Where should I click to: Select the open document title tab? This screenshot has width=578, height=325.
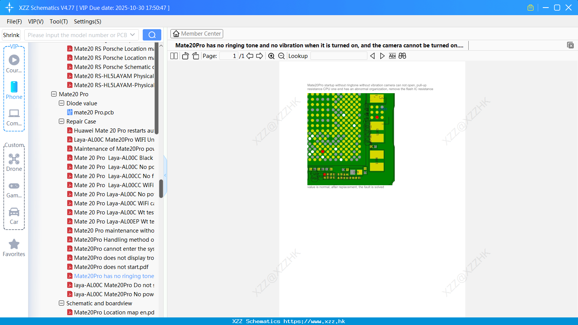coord(319,45)
